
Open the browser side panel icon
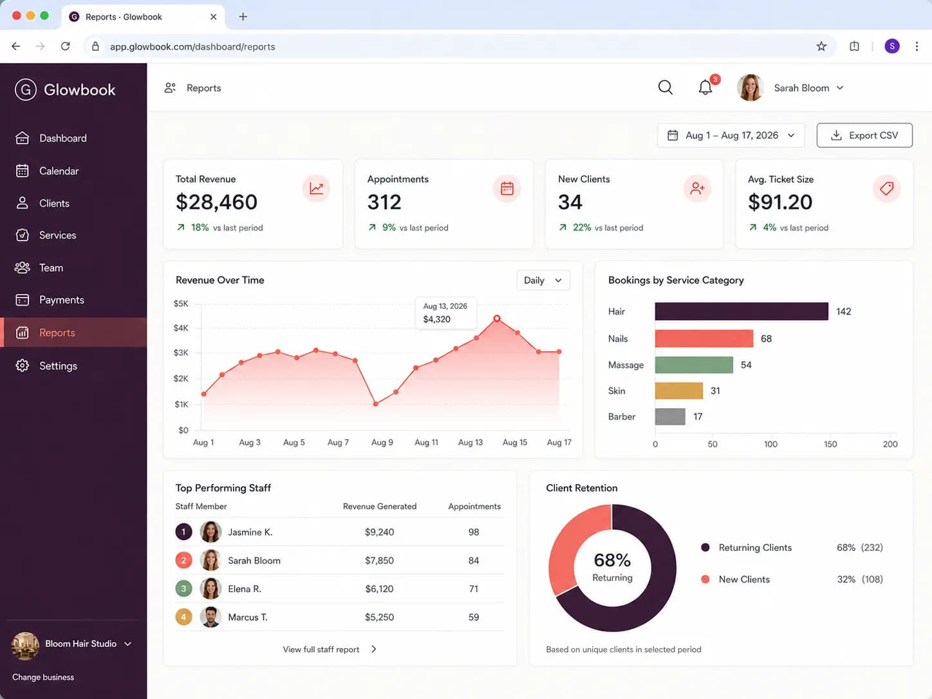(x=854, y=46)
